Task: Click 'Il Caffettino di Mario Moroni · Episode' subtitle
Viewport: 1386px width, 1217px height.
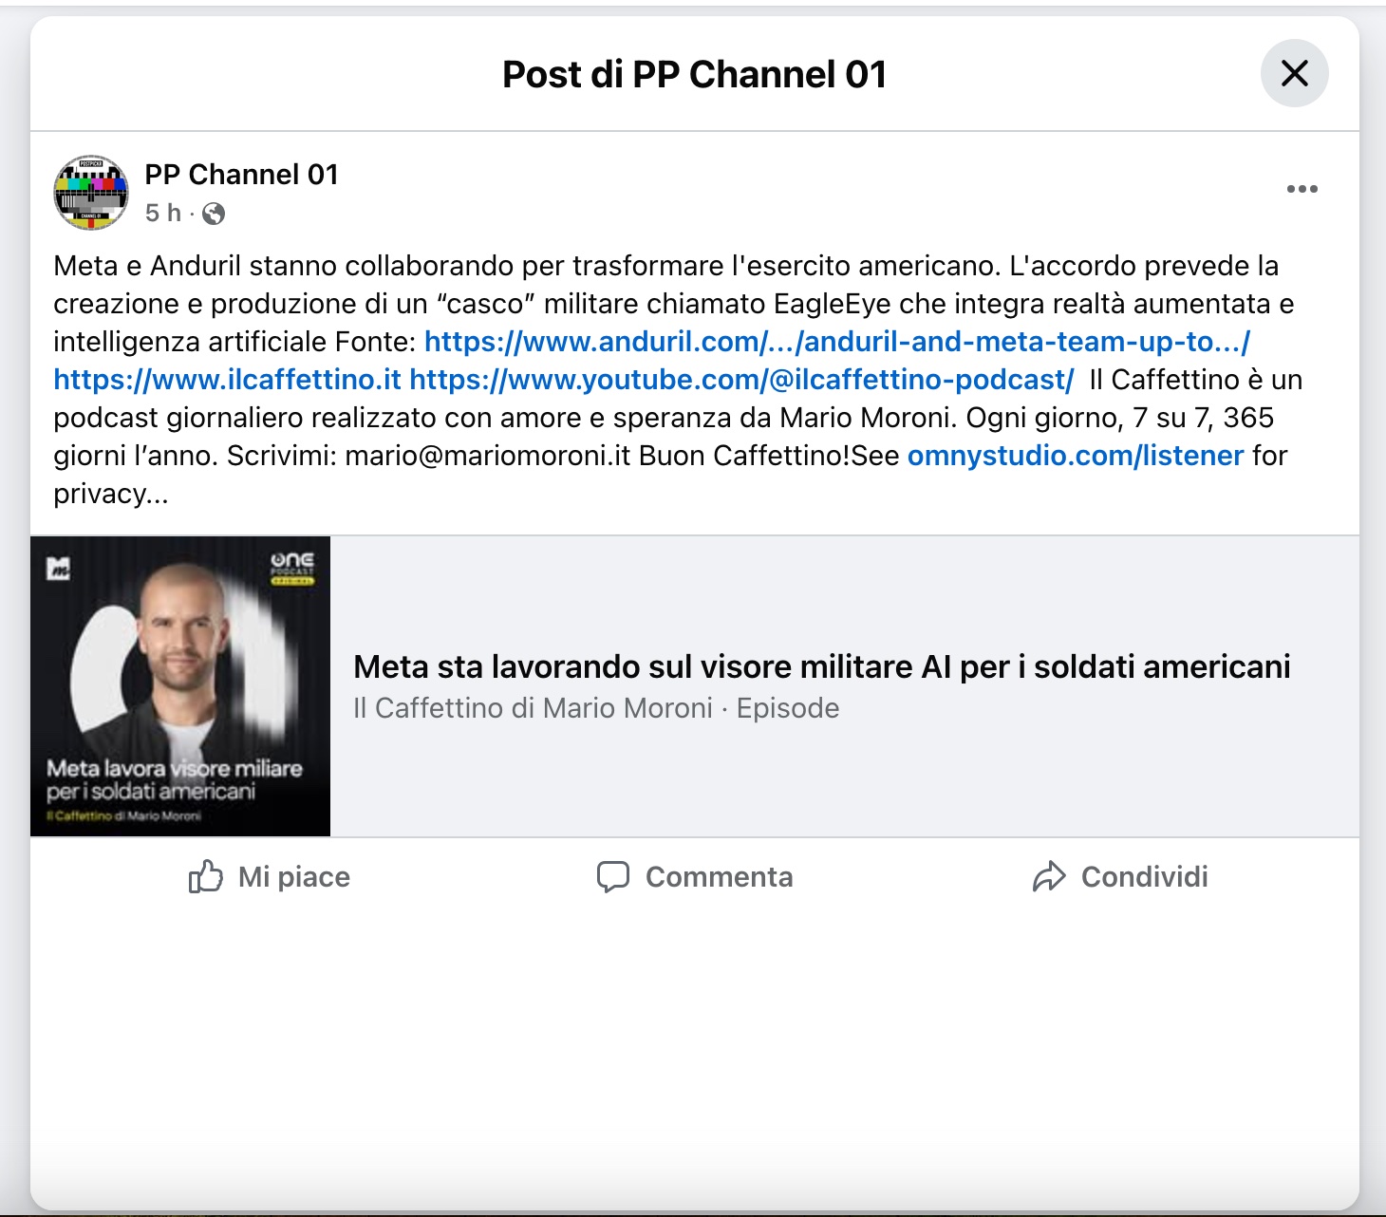Action: pos(596,708)
